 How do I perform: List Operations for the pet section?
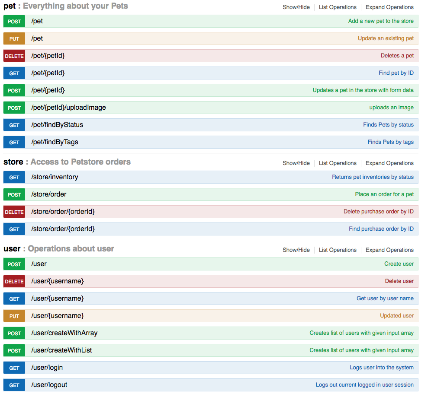338,7
